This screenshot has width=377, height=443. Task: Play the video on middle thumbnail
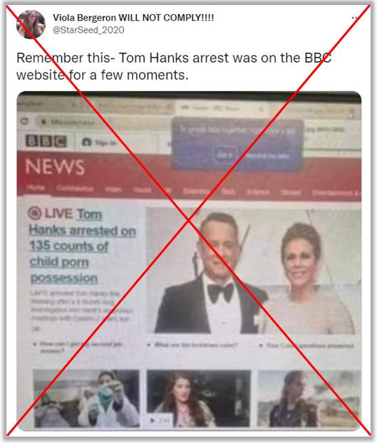(153, 420)
